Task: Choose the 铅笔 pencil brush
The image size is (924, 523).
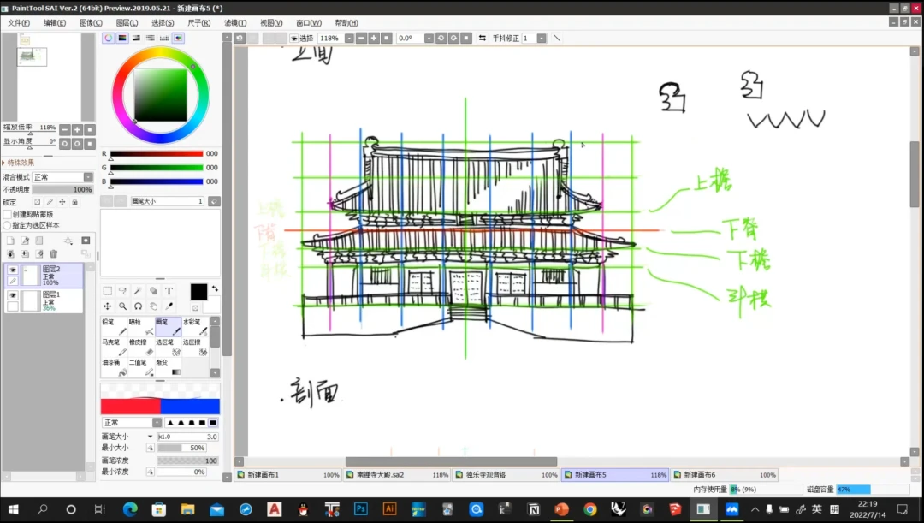Action: click(115, 327)
